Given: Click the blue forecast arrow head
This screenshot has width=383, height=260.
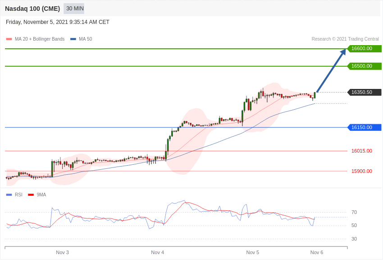Looking at the screenshot, I should [343, 52].
